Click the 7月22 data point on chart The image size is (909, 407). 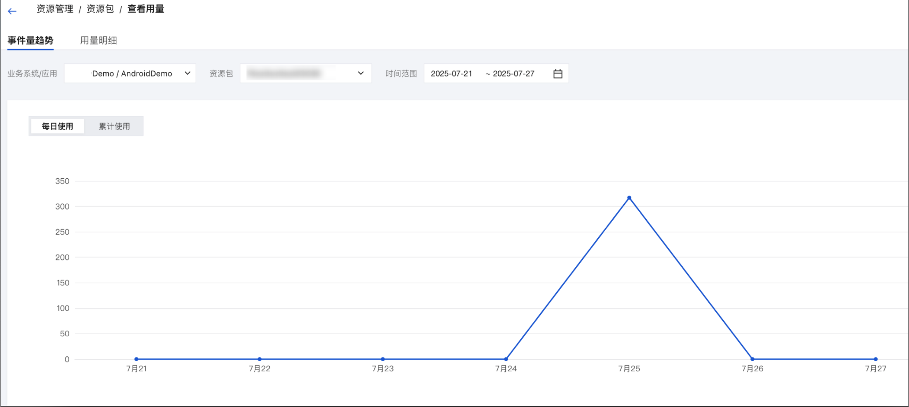click(259, 359)
